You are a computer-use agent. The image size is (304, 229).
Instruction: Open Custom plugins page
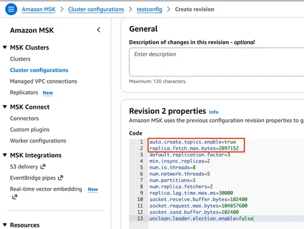coord(30,130)
